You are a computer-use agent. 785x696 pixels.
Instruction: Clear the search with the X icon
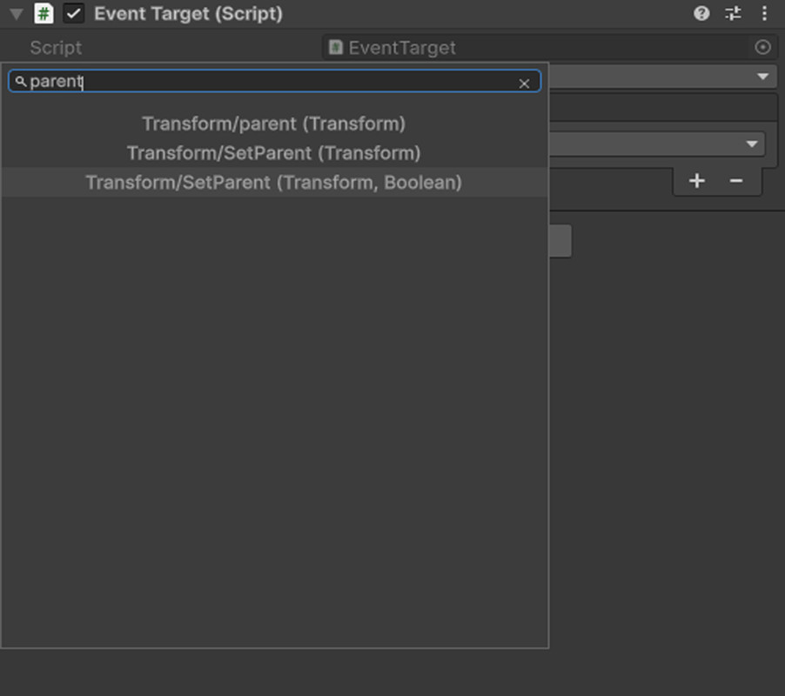point(525,83)
